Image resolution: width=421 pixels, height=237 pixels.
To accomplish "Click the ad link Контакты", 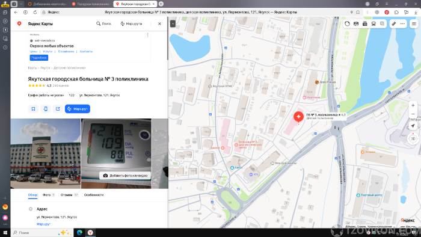I will point(86,52).
